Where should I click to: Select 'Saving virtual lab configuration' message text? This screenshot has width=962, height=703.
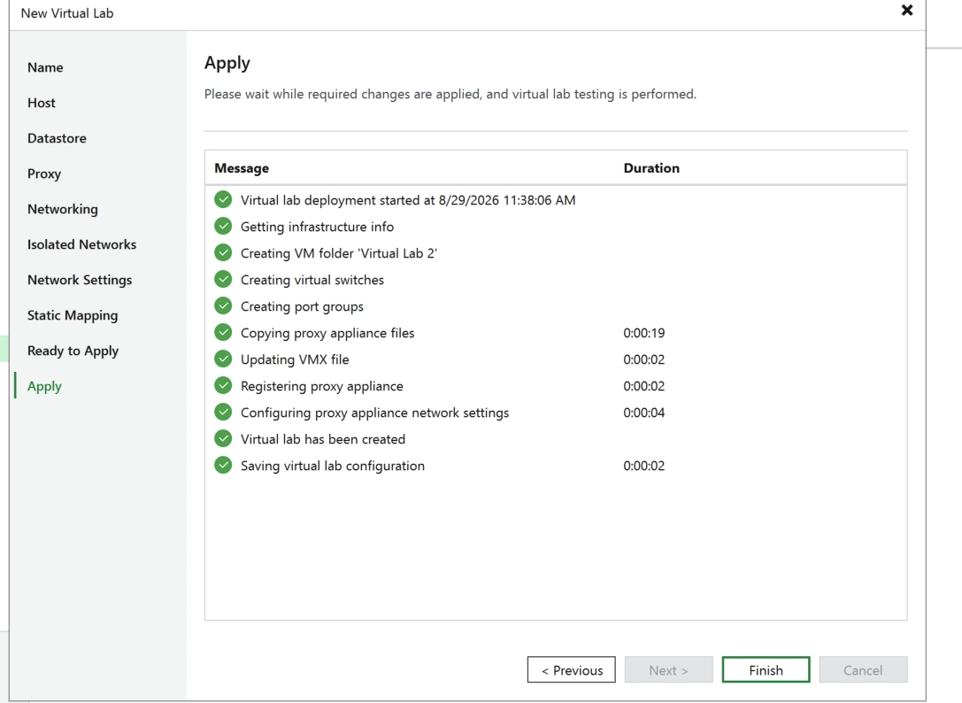tap(333, 466)
